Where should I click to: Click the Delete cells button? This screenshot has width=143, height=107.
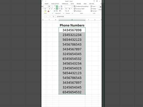pos(94,9)
